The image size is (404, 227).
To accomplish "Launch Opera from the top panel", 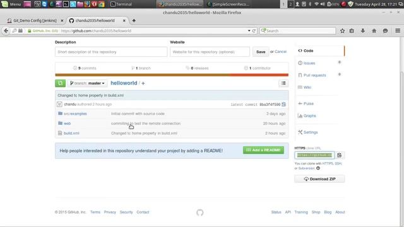I will (x=94, y=4).
